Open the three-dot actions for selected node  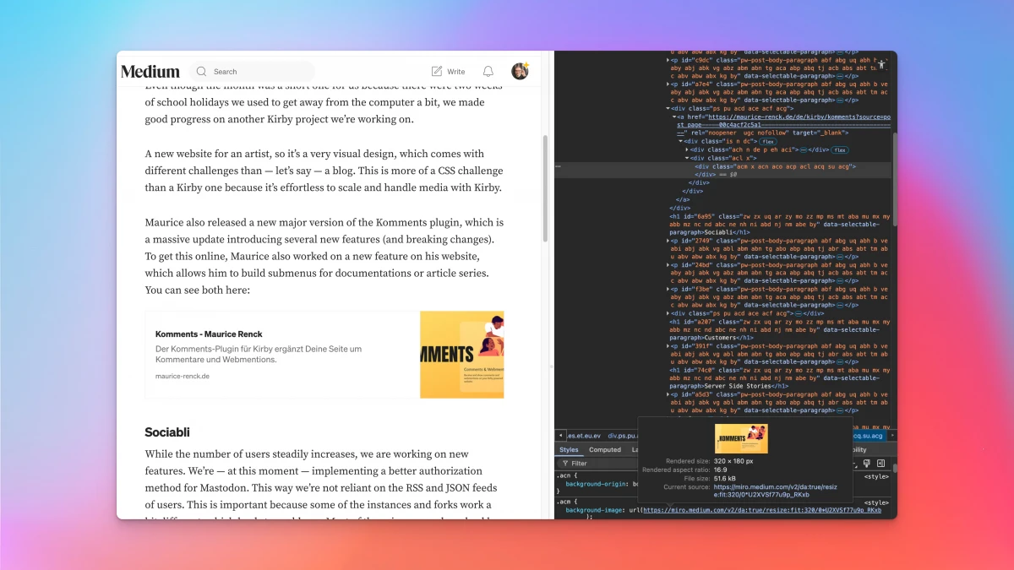coord(558,166)
